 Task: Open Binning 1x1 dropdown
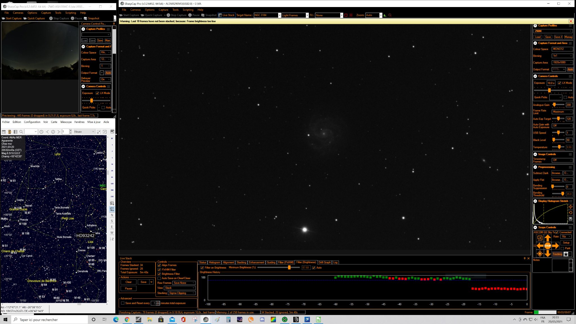(562, 56)
